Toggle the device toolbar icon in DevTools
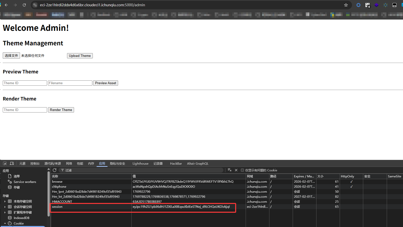The height and width of the screenshot is (227, 403). (x=12, y=163)
